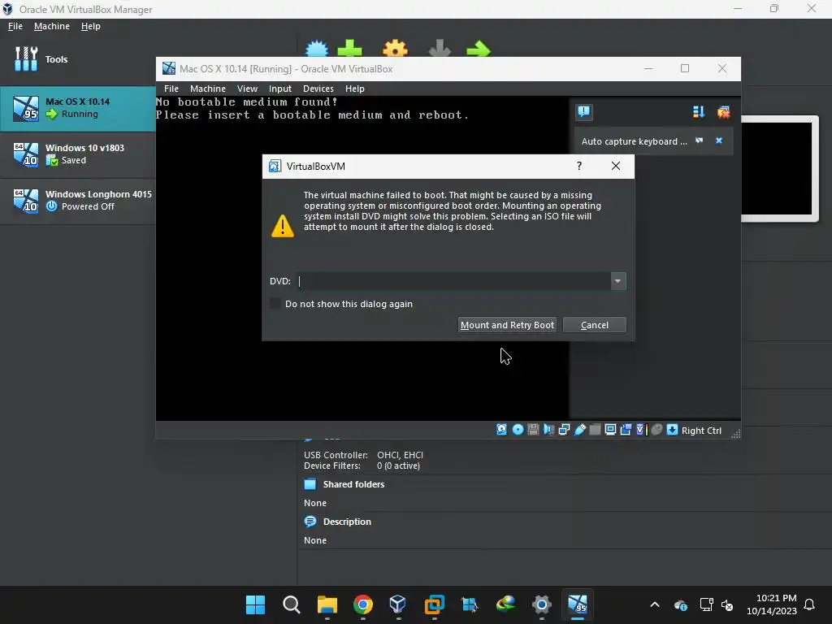Open the Manager window File menu

click(x=15, y=26)
